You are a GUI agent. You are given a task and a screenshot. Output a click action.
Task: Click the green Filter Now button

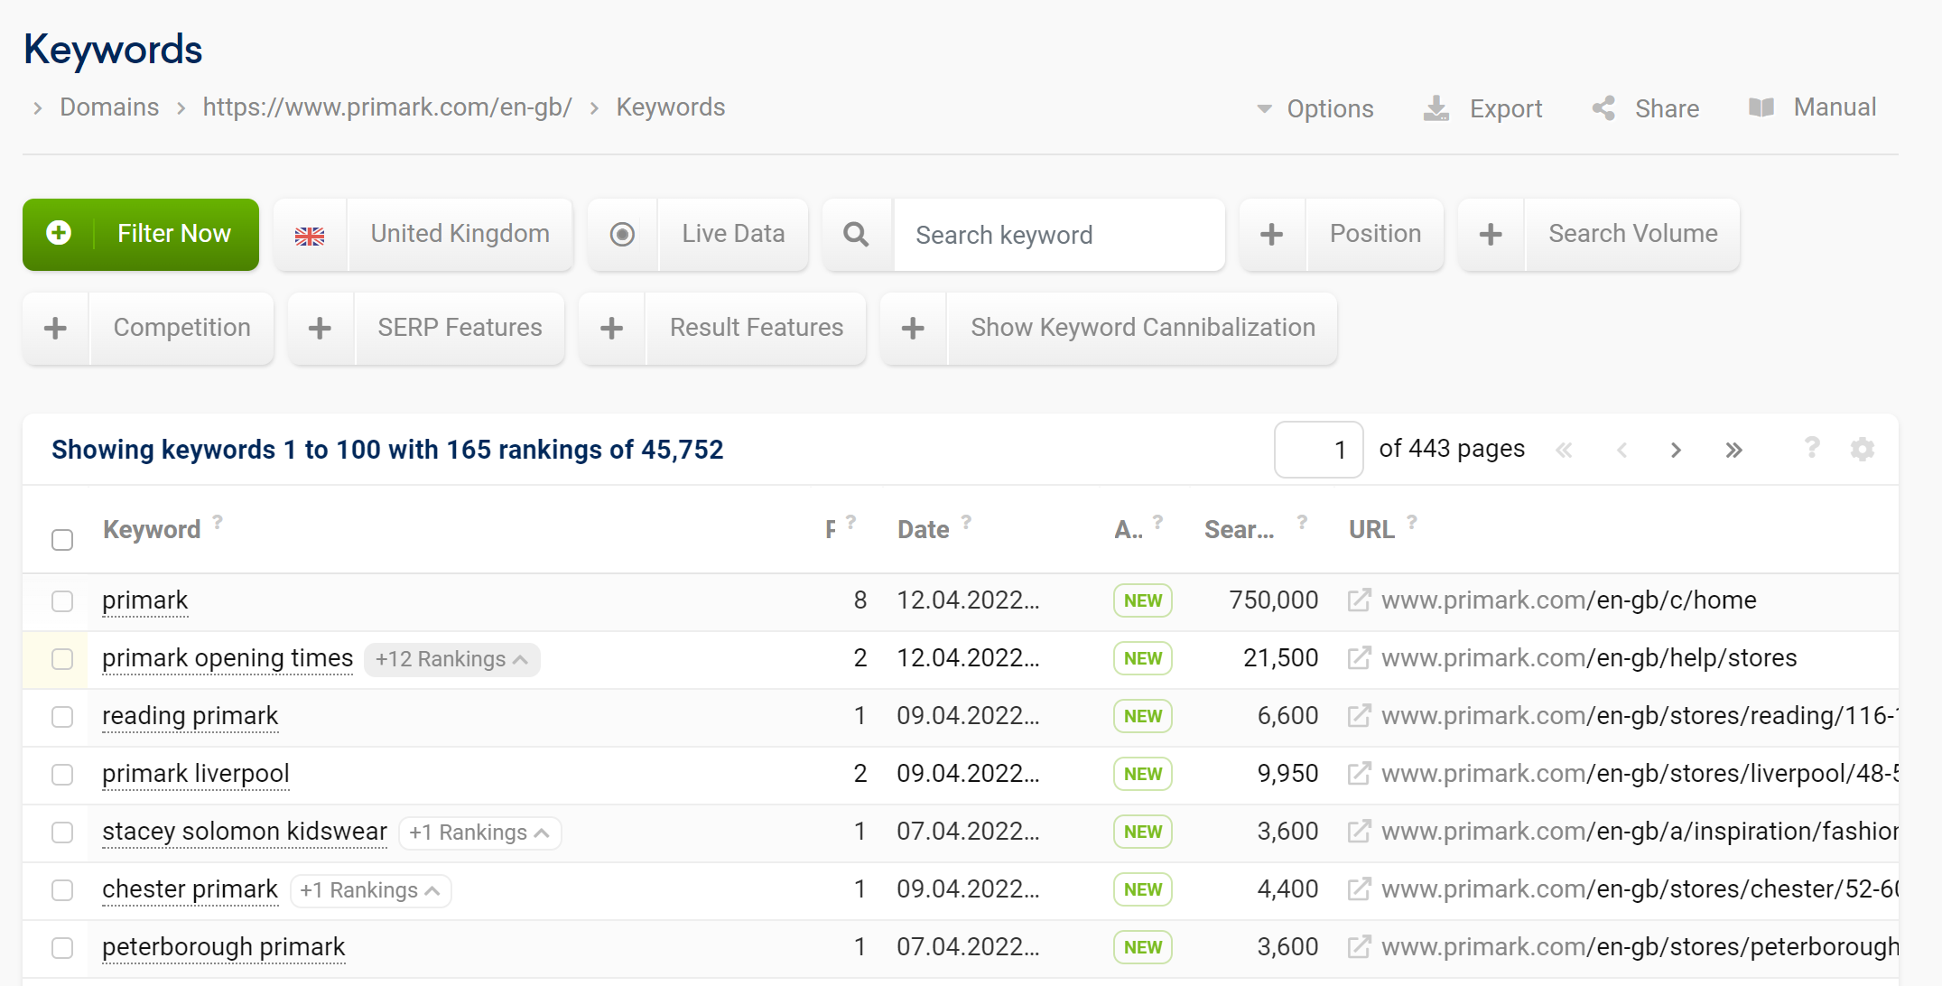tap(141, 235)
